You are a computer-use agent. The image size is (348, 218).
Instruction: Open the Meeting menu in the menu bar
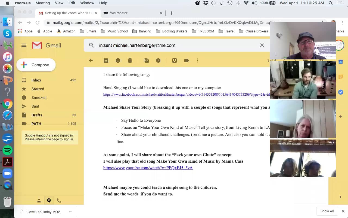[x=43, y=3]
